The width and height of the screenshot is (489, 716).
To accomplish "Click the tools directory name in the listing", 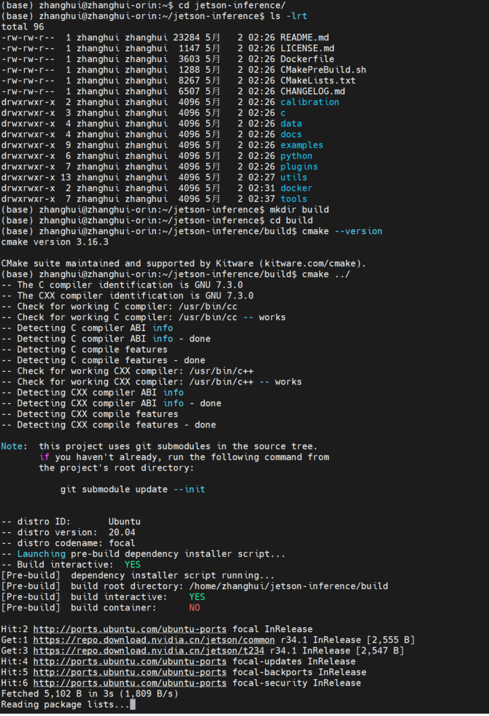I will click(x=294, y=199).
